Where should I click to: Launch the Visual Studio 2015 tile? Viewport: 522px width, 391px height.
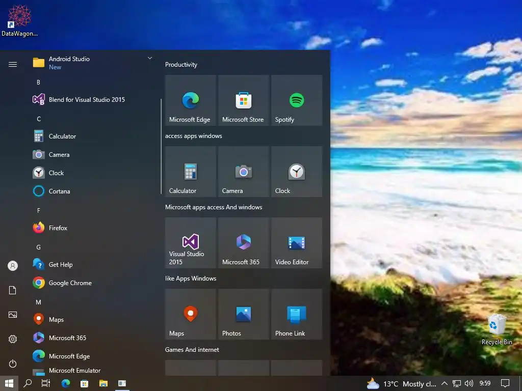[x=191, y=243]
